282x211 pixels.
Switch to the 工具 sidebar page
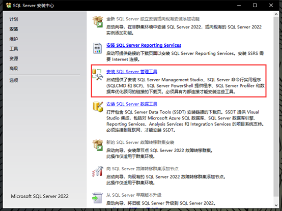14,49
